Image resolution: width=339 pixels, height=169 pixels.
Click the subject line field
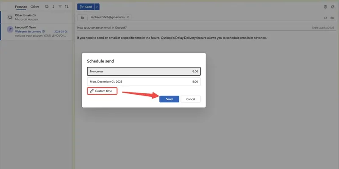coord(192,27)
